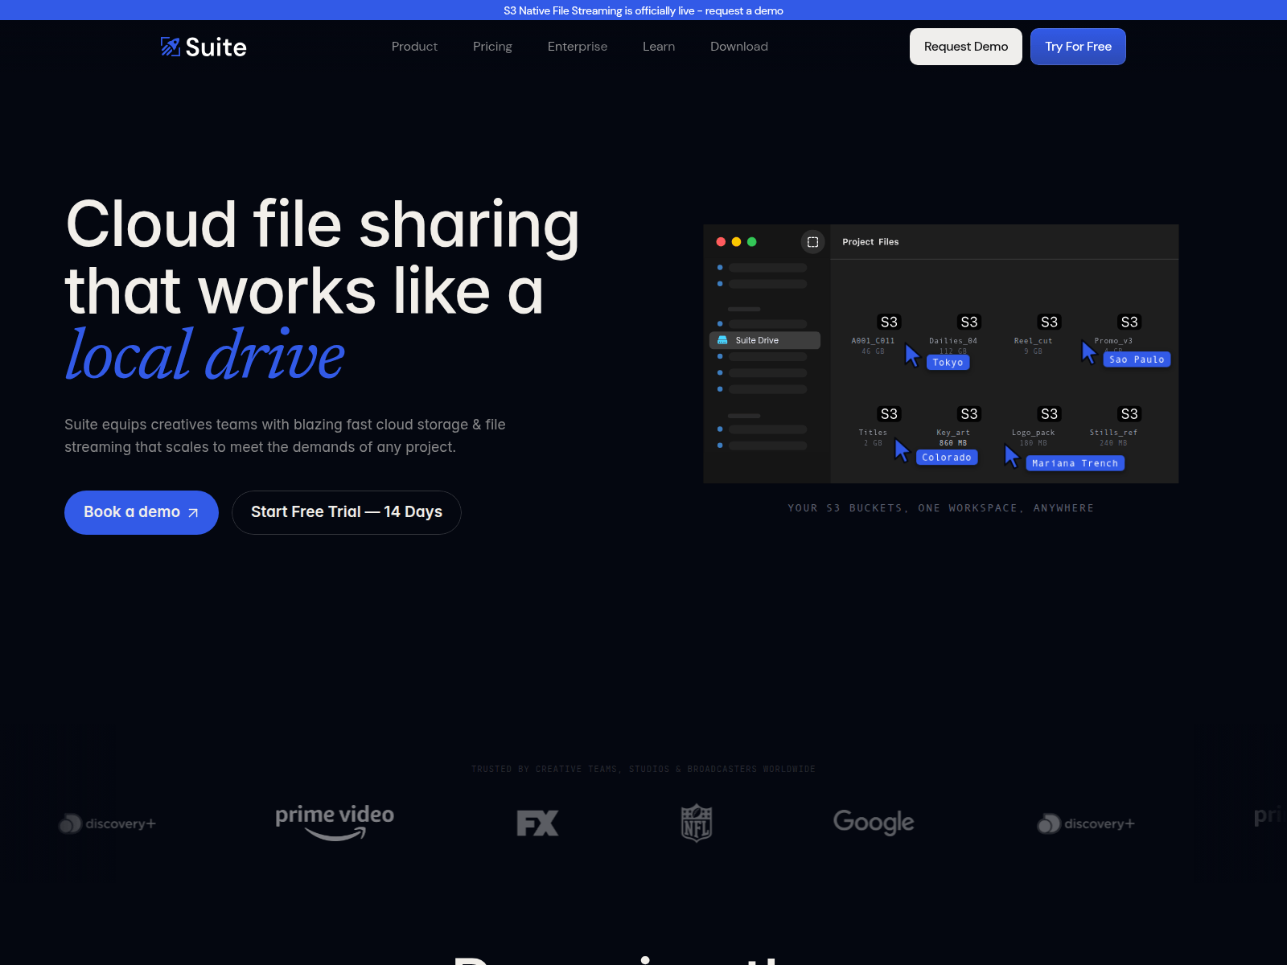Click the Book a demo button
Viewport: 1287px width, 965px height.
pos(142,512)
